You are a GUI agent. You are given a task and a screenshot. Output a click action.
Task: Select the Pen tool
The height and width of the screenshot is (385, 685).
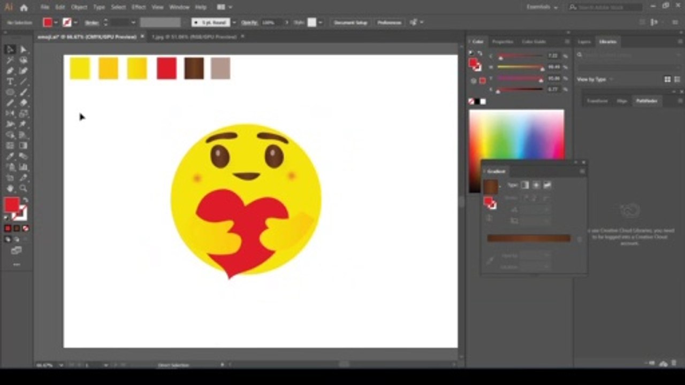[10, 71]
